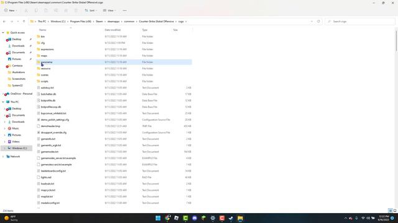Select the cfg folder icon
The image size is (398, 223).
(x=39, y=43)
